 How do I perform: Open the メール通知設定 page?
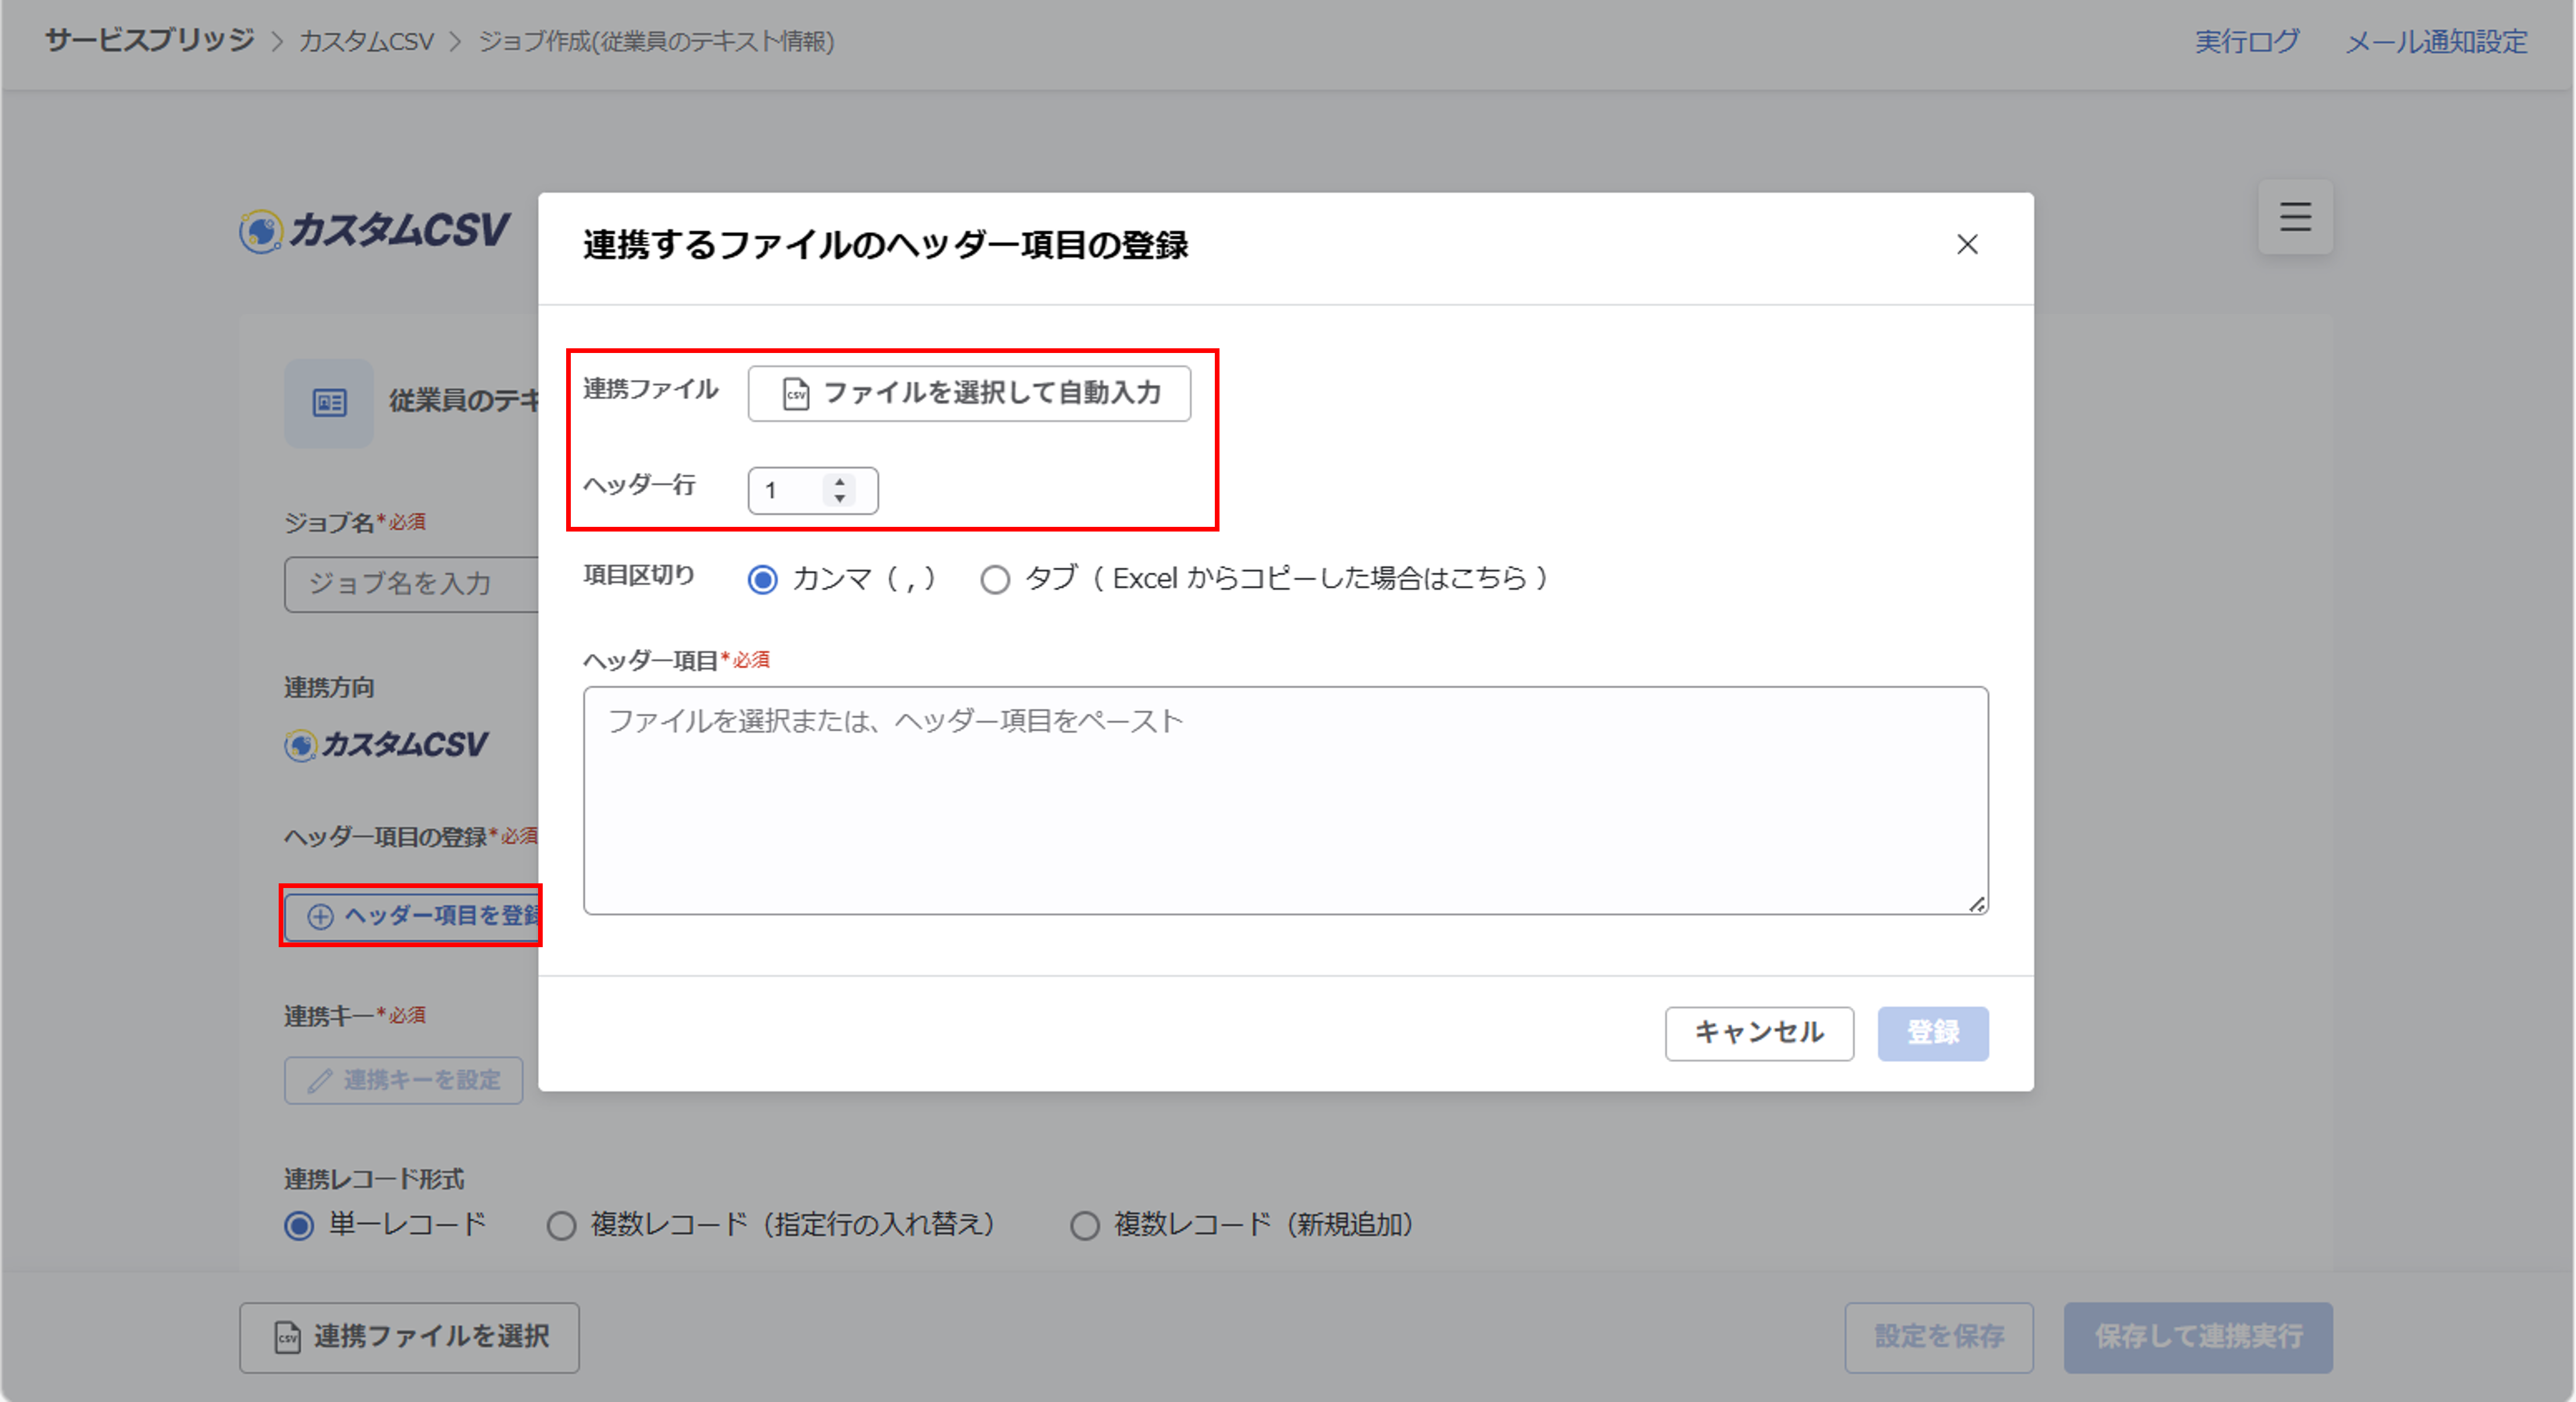pos(2437,41)
